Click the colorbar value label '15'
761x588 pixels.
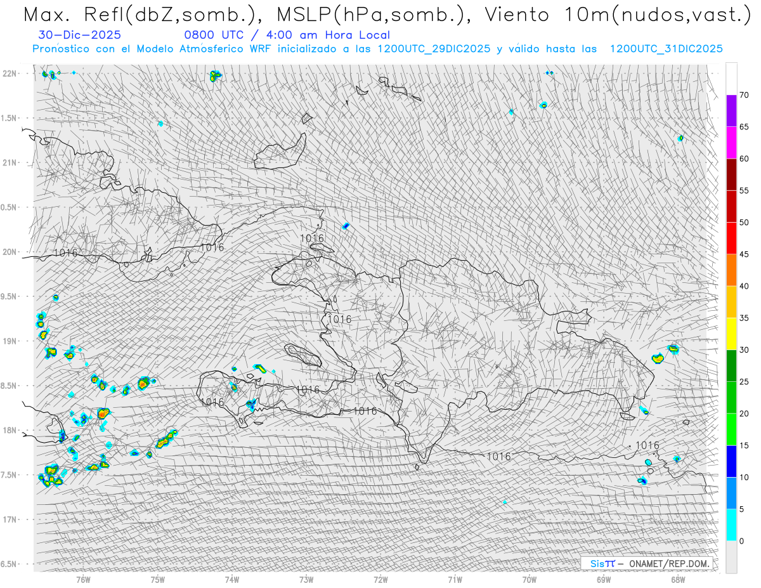coord(744,445)
